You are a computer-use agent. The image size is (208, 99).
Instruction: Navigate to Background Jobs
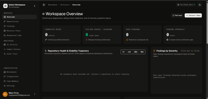[20, 35]
